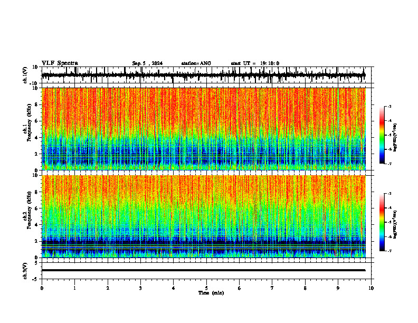The image size is (418, 323).
Task: Click the ch.2 spectrogram color scale bar
Action: [x=382, y=222]
